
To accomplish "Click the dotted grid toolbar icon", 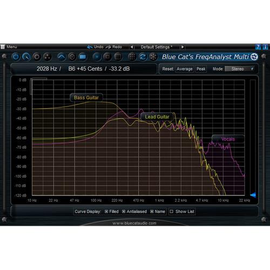I will (132, 57).
